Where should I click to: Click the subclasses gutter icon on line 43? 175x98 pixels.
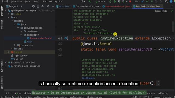pos(66,38)
